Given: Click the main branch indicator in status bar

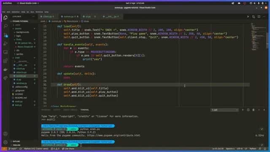Looking at the screenshot, I should pyautogui.click(x=13, y=149).
